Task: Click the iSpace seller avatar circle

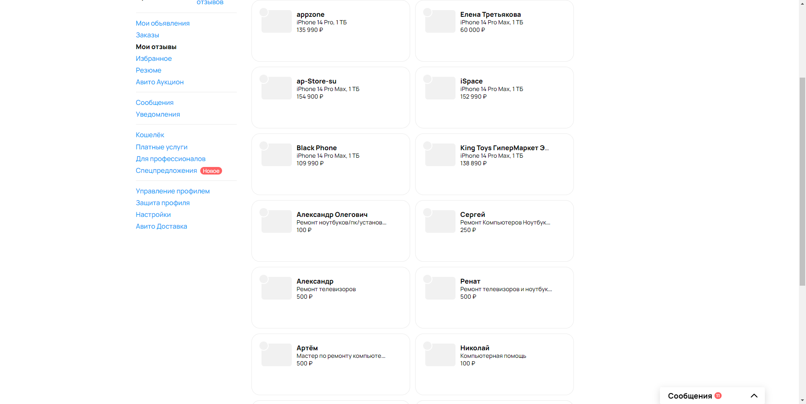Action: click(427, 79)
